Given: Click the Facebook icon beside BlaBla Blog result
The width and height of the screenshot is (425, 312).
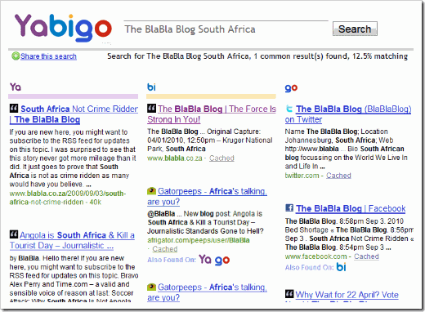Looking at the screenshot, I should [289, 208].
